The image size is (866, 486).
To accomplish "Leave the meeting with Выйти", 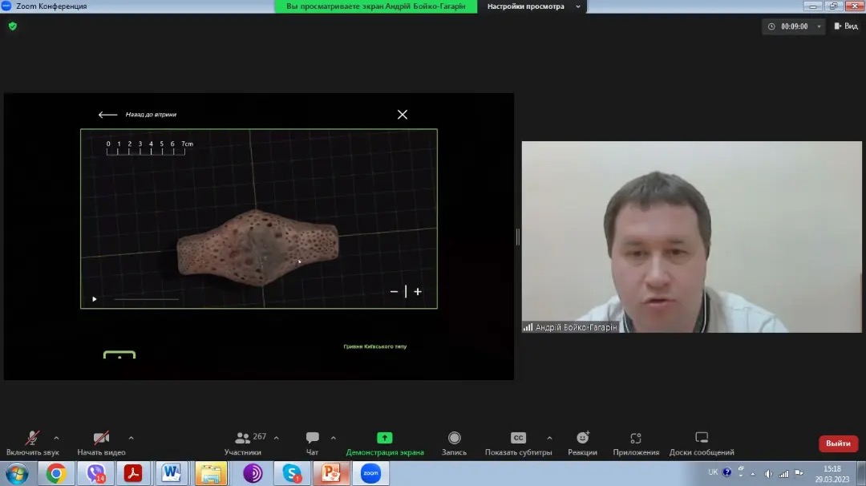I will pyautogui.click(x=838, y=443).
